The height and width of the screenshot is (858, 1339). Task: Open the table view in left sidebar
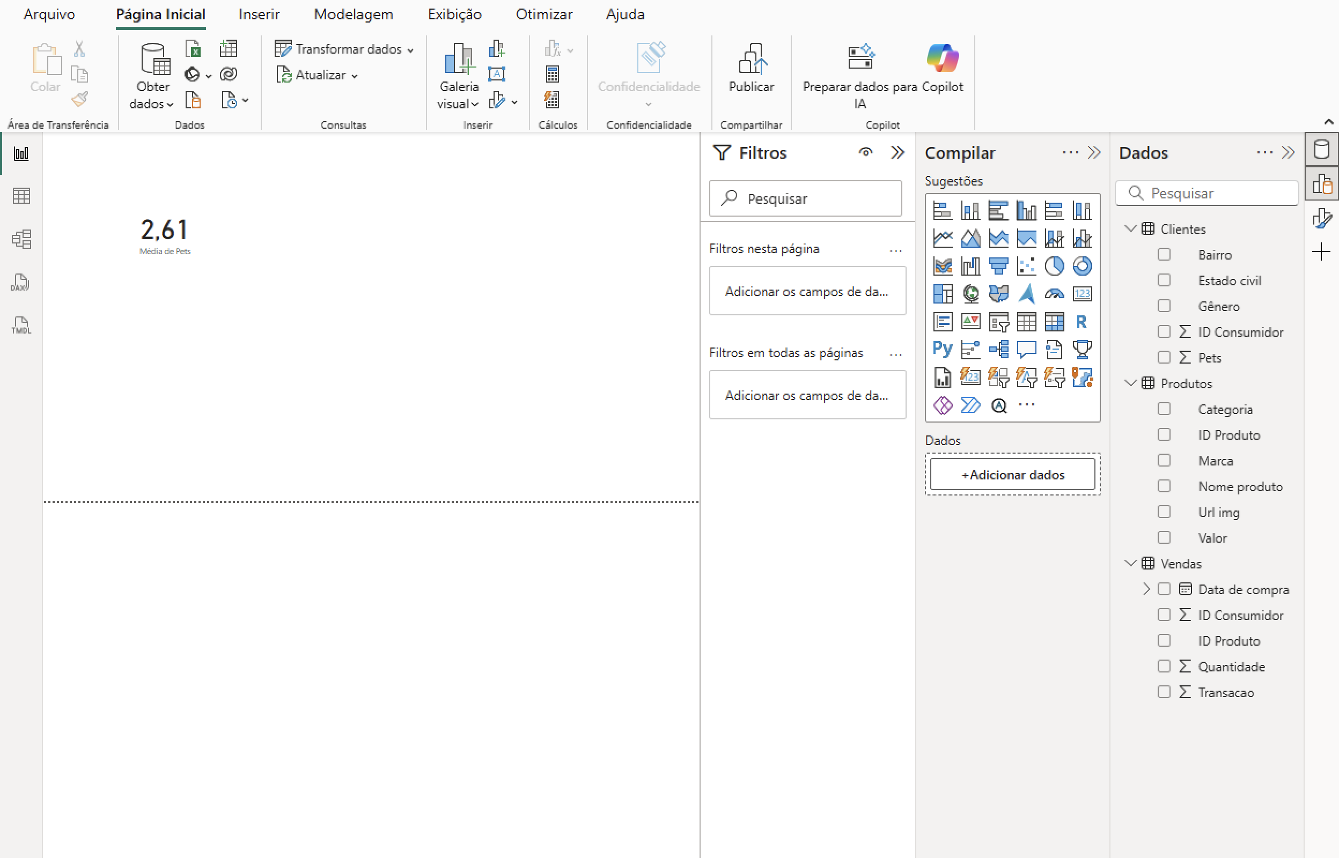point(21,196)
